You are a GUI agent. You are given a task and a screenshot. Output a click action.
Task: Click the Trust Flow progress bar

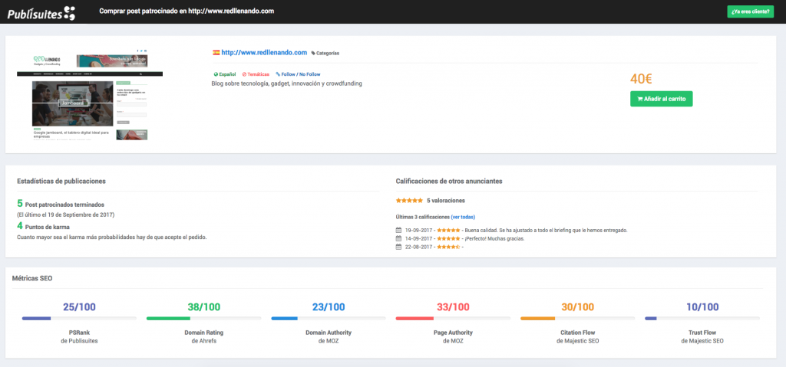click(702, 318)
